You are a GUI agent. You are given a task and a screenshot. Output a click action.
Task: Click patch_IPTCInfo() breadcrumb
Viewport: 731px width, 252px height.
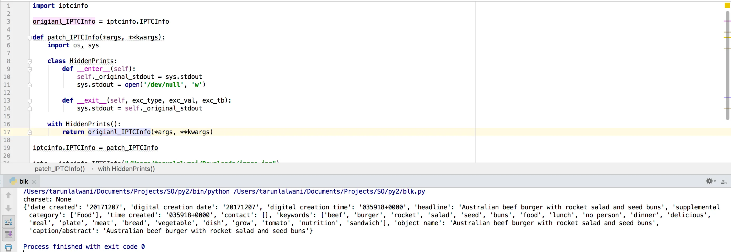[x=60, y=169]
